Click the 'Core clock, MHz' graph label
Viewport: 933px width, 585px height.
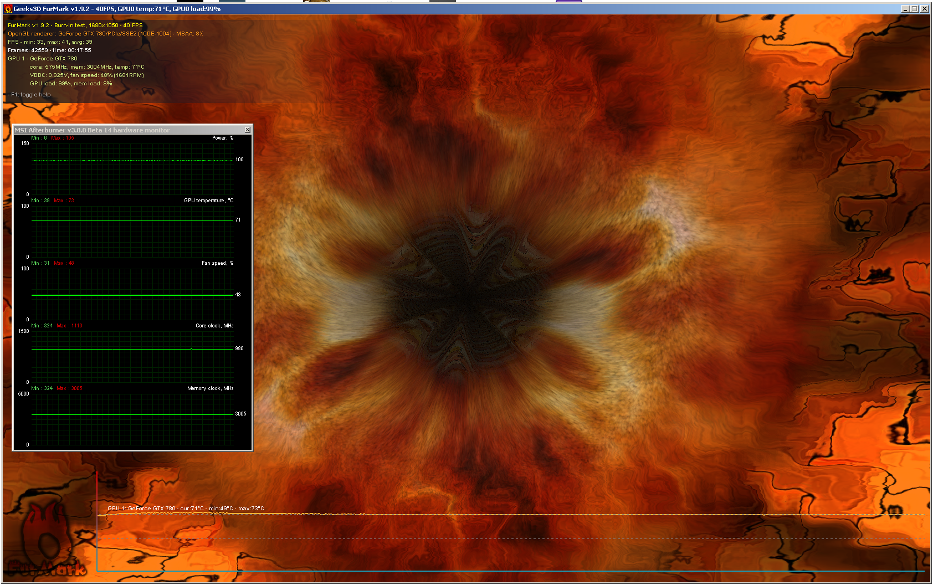pyautogui.click(x=214, y=326)
